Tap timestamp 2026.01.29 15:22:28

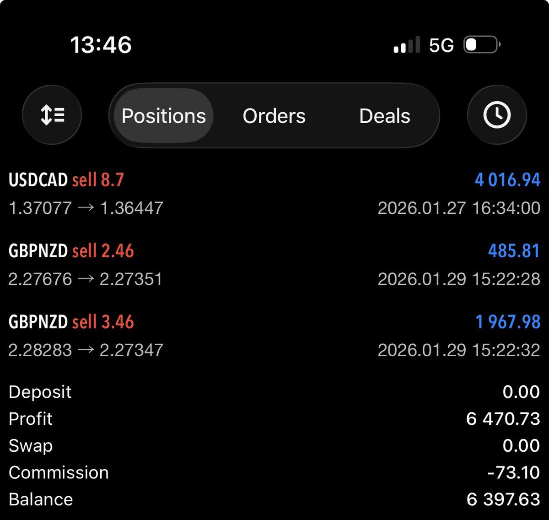coord(459,279)
